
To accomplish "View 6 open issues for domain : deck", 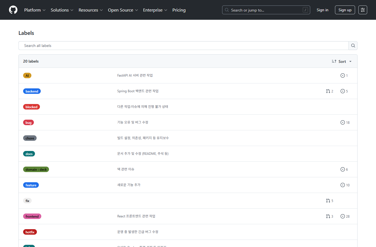I will (344, 169).
